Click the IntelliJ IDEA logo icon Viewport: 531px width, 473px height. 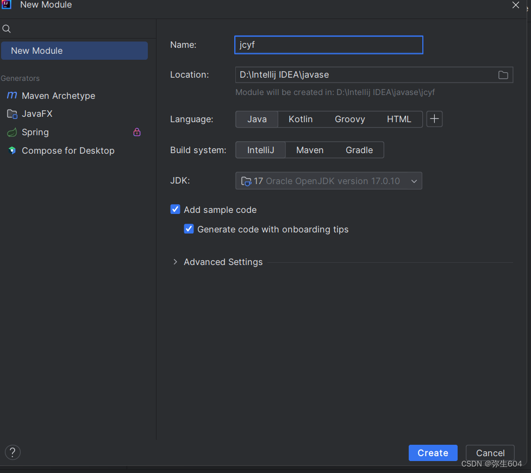7,4
